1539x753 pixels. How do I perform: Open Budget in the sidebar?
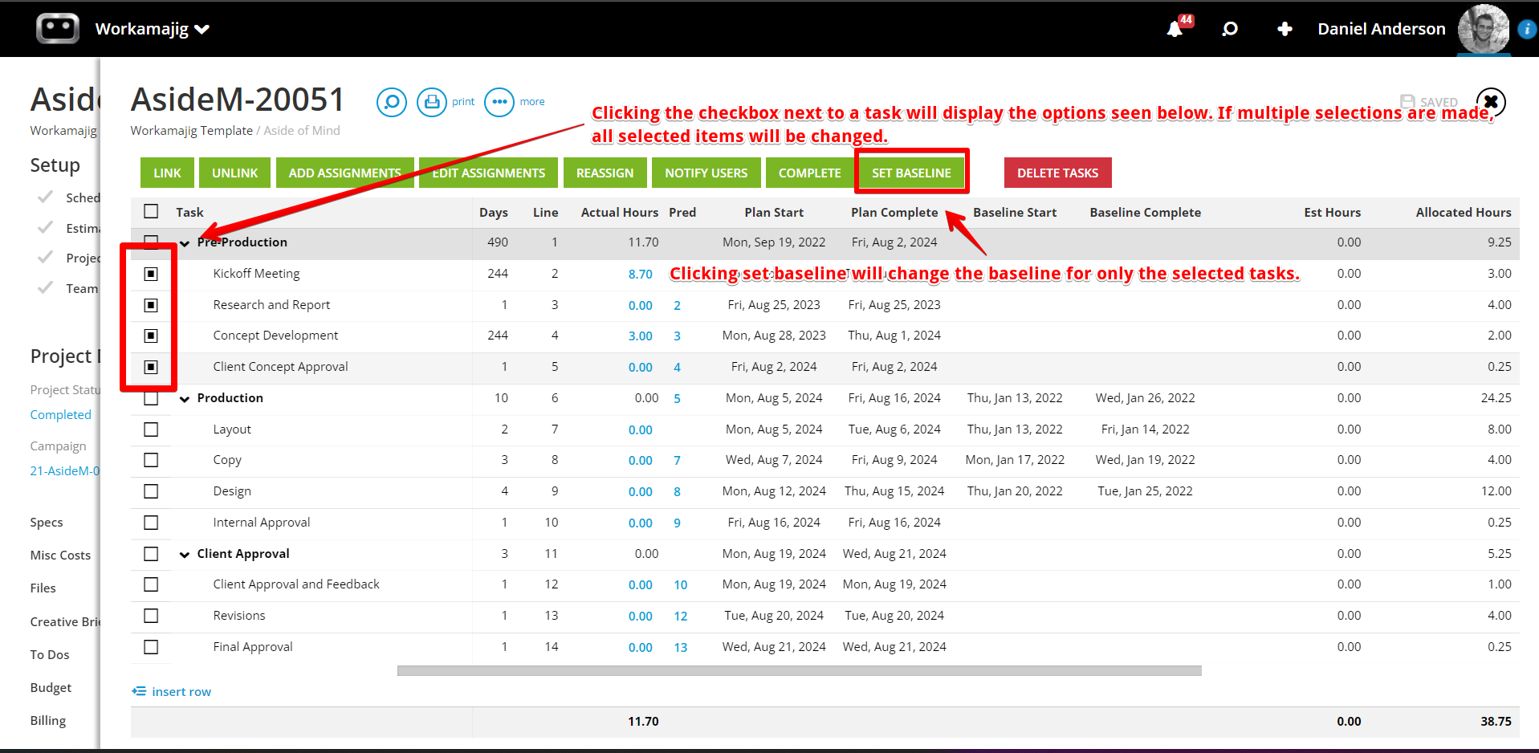[x=51, y=687]
